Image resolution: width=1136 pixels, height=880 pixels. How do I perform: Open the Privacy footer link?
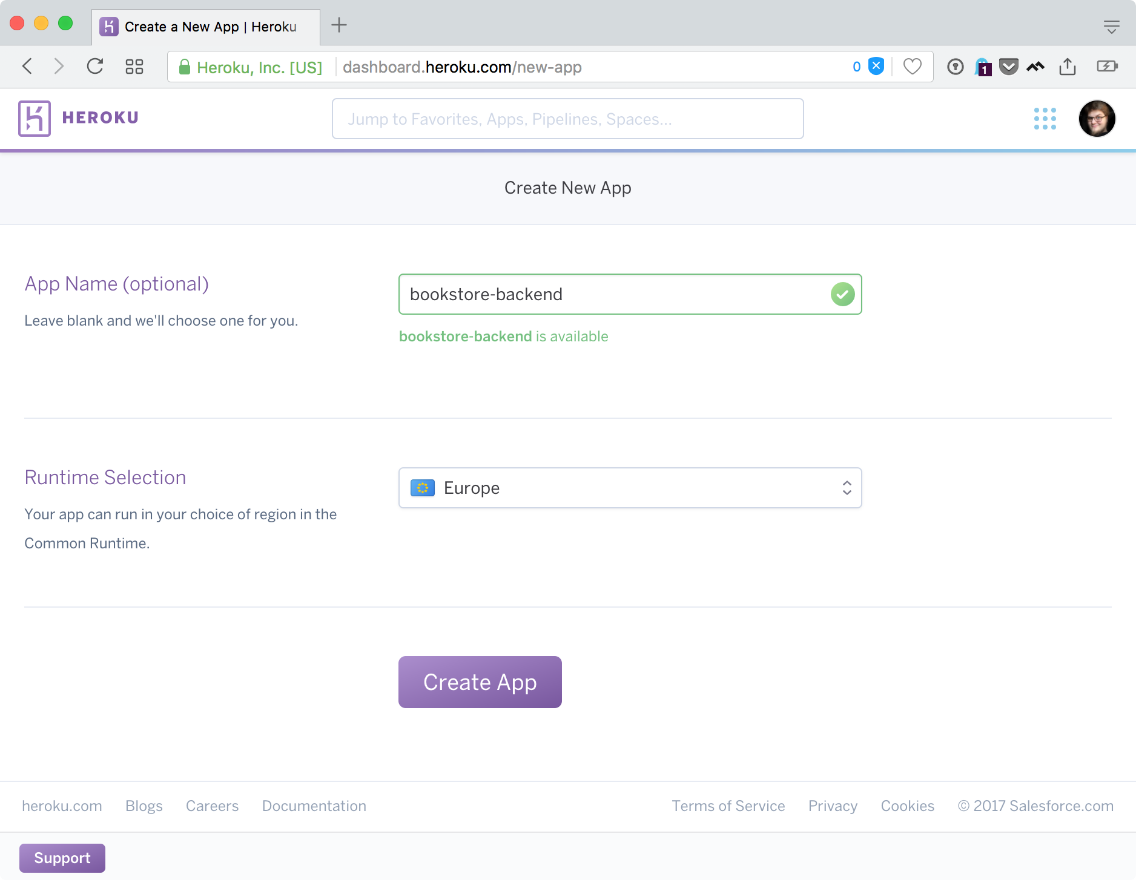833,806
